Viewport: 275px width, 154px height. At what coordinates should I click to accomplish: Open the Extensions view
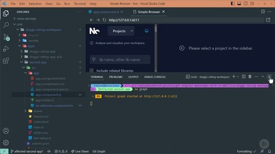(x=6, y=61)
